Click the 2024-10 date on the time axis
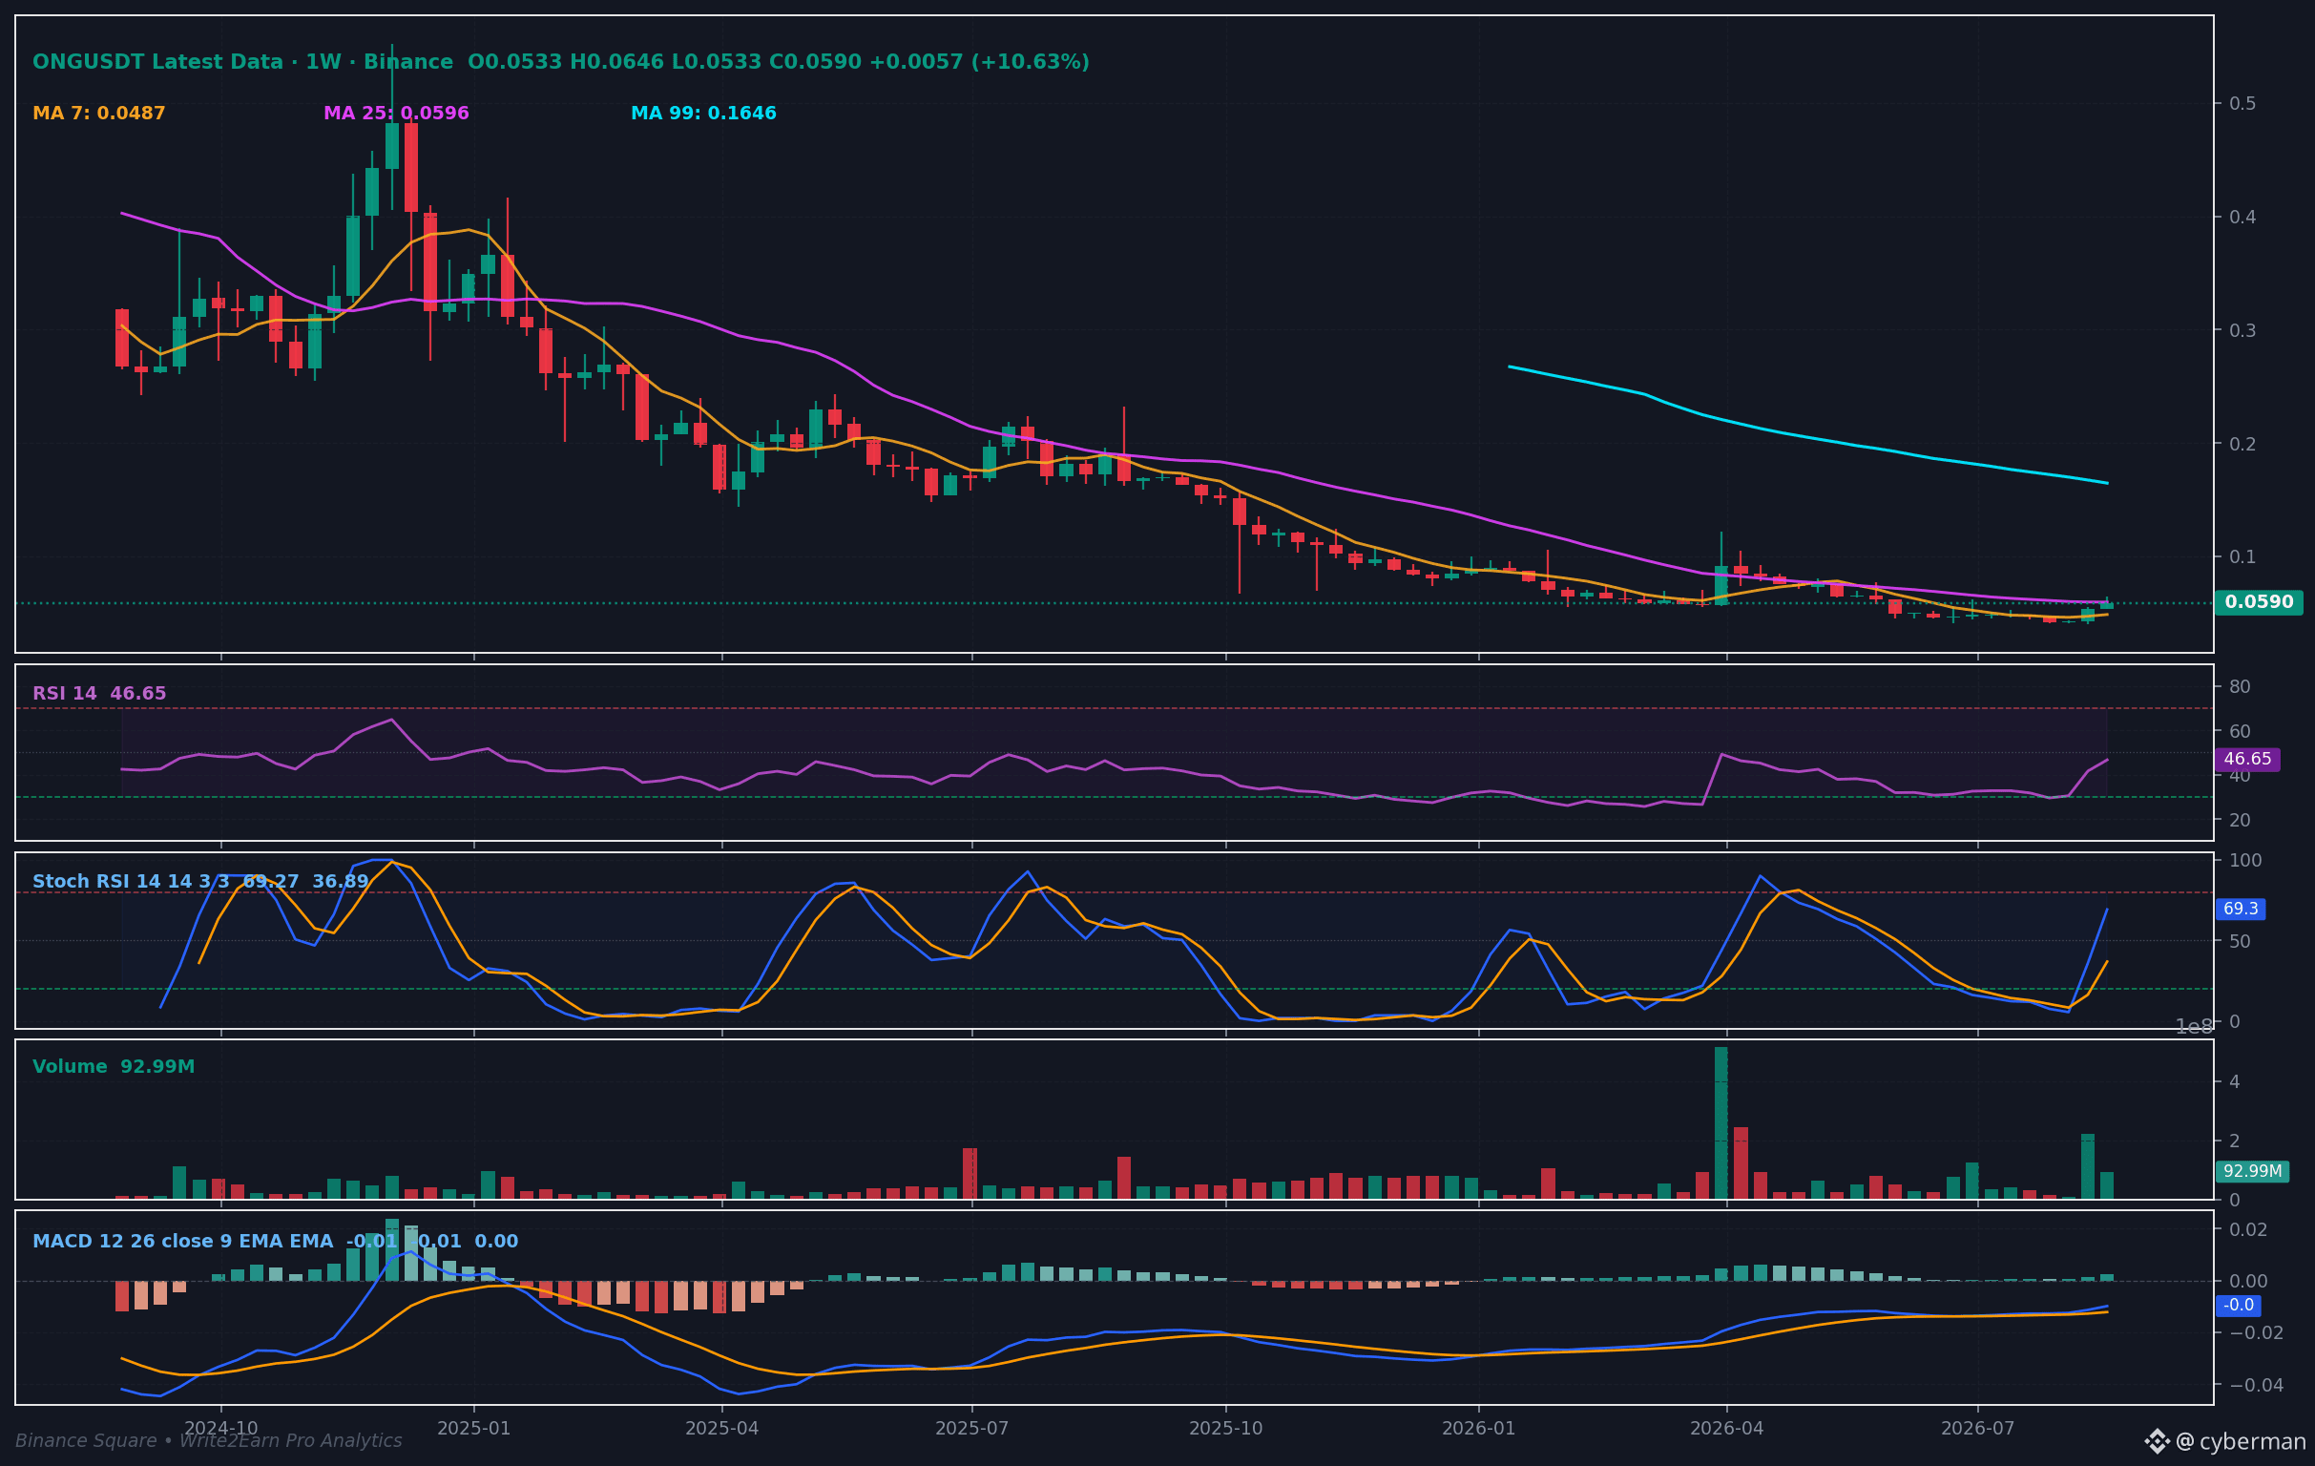The width and height of the screenshot is (2315, 1466). point(221,1429)
